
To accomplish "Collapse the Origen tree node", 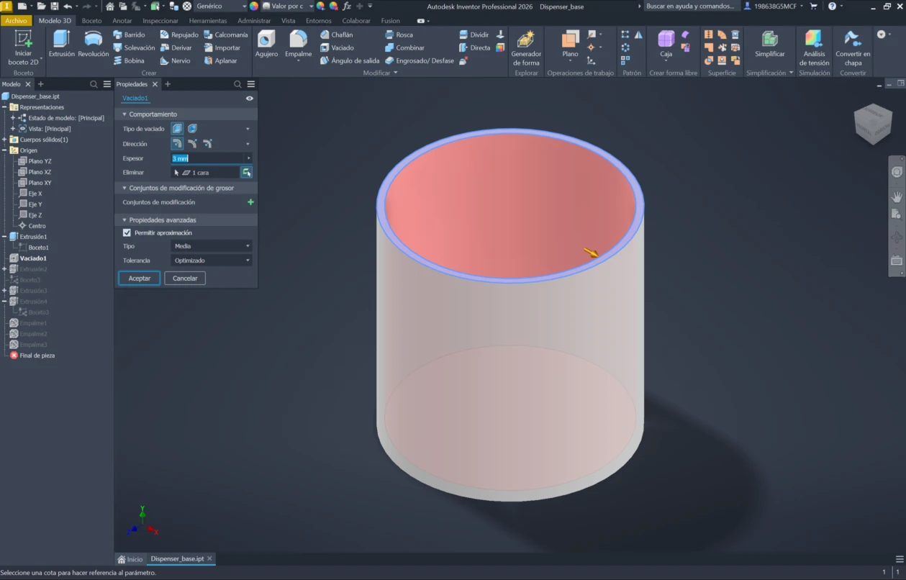I will pyautogui.click(x=4, y=150).
